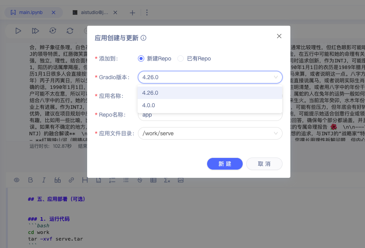Switch to the main.ipynb tab
This screenshot has width=365, height=248.
coord(34,12)
